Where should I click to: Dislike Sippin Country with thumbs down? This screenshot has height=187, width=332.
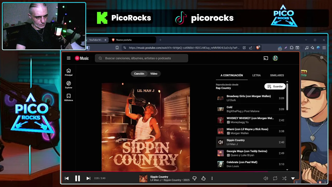tap(195, 178)
